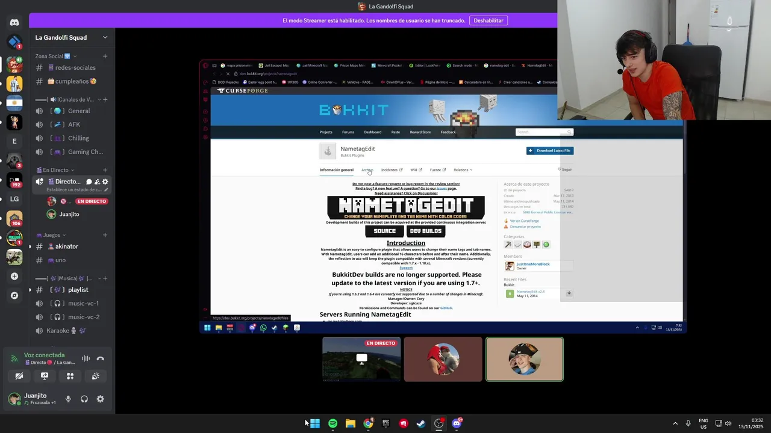Select EN DIRECTO stream thumbnail tile
The width and height of the screenshot is (771, 433).
point(361,359)
